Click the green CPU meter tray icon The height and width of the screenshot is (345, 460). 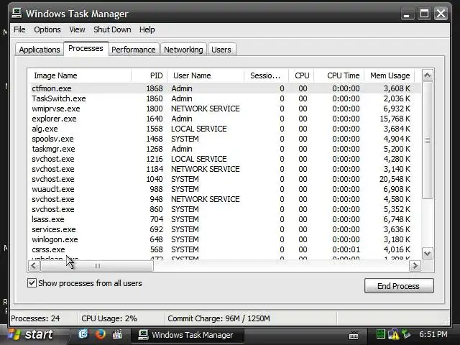pos(380,334)
